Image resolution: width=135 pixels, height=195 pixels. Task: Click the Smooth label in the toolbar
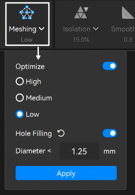123,29
